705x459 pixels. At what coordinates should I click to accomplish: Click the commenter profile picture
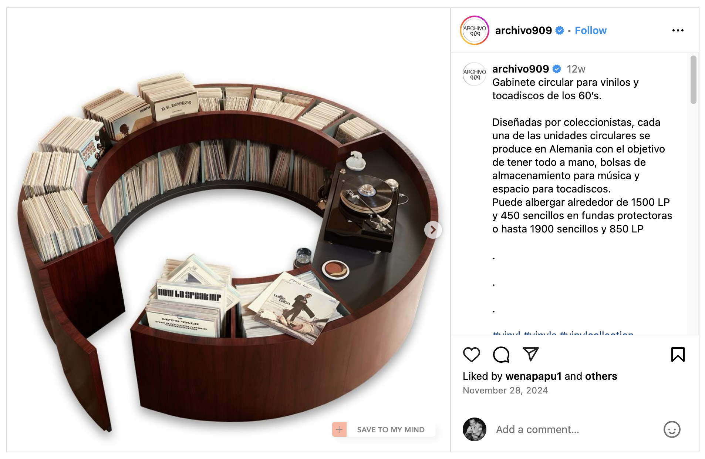[x=475, y=429]
